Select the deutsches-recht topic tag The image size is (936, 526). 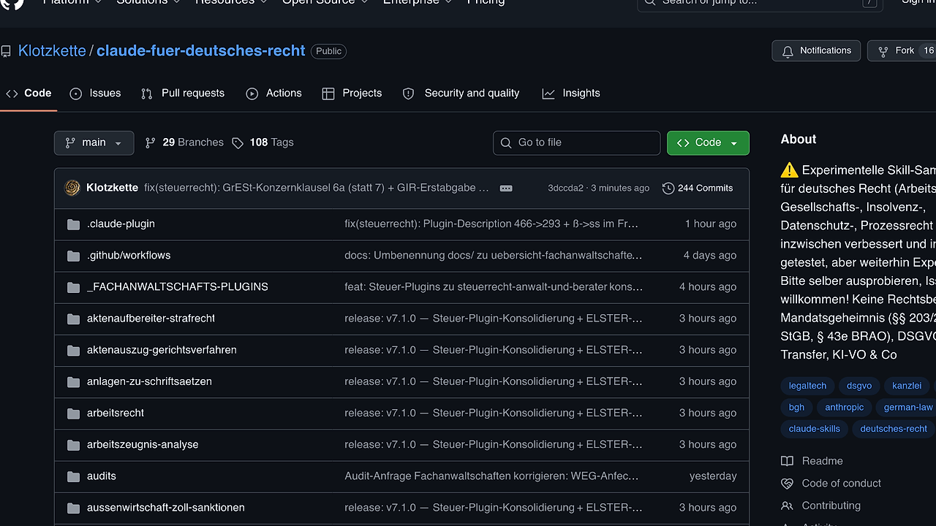pos(894,429)
